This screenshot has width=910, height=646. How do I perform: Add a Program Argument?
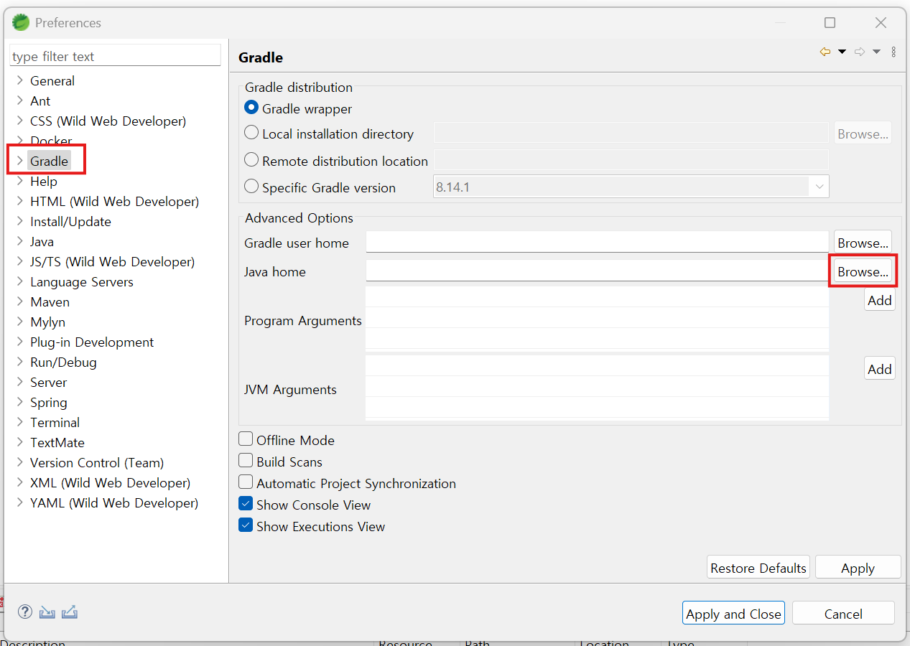pos(879,300)
